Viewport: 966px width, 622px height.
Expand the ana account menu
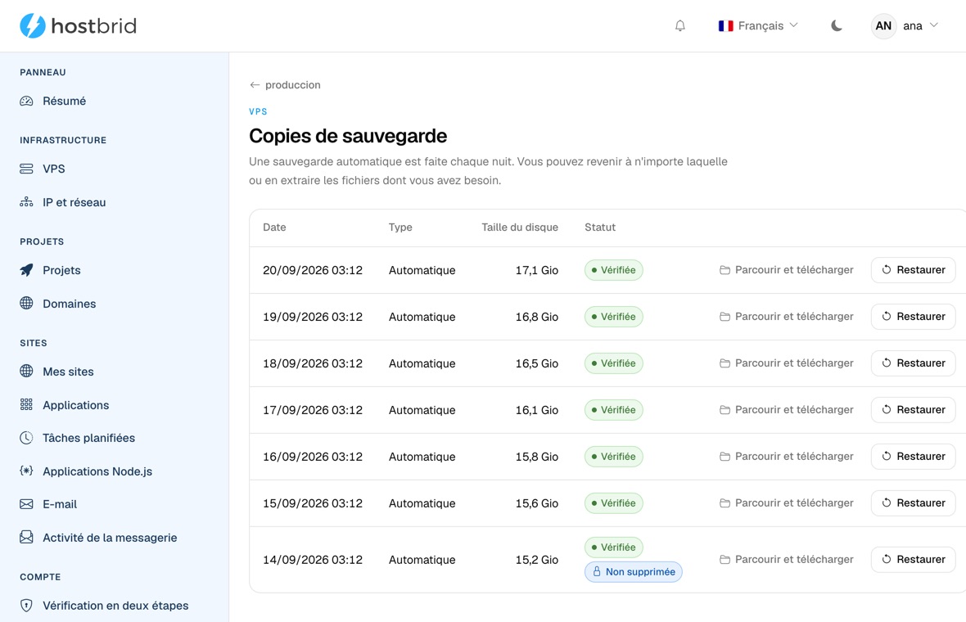pyautogui.click(x=905, y=26)
